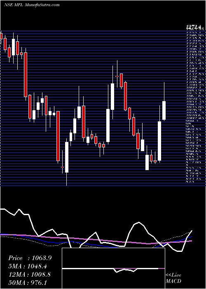Click the 12MA : 1008.8 value

pos(29,275)
